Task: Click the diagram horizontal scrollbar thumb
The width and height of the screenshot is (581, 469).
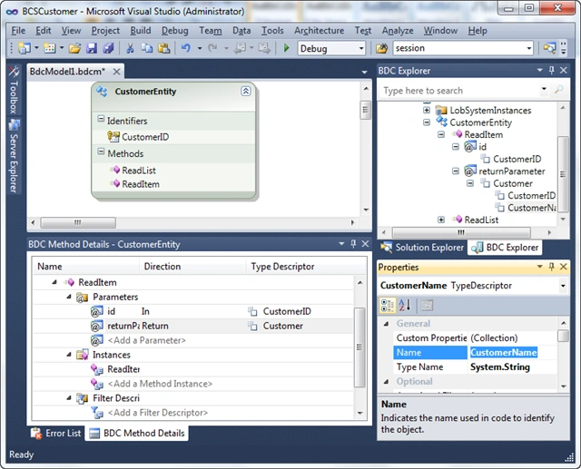Action: click(x=78, y=222)
